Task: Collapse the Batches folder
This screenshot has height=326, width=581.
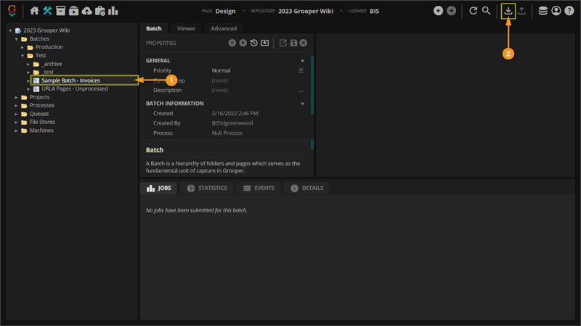Action: [x=17, y=39]
